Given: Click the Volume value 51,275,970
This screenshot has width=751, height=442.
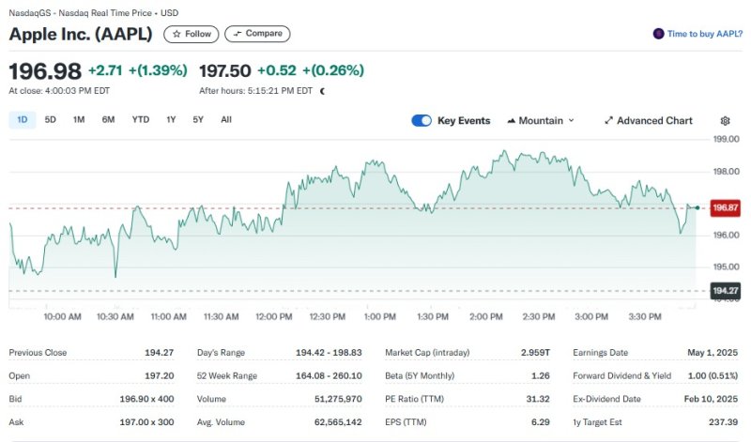Looking at the screenshot, I should click(338, 399).
